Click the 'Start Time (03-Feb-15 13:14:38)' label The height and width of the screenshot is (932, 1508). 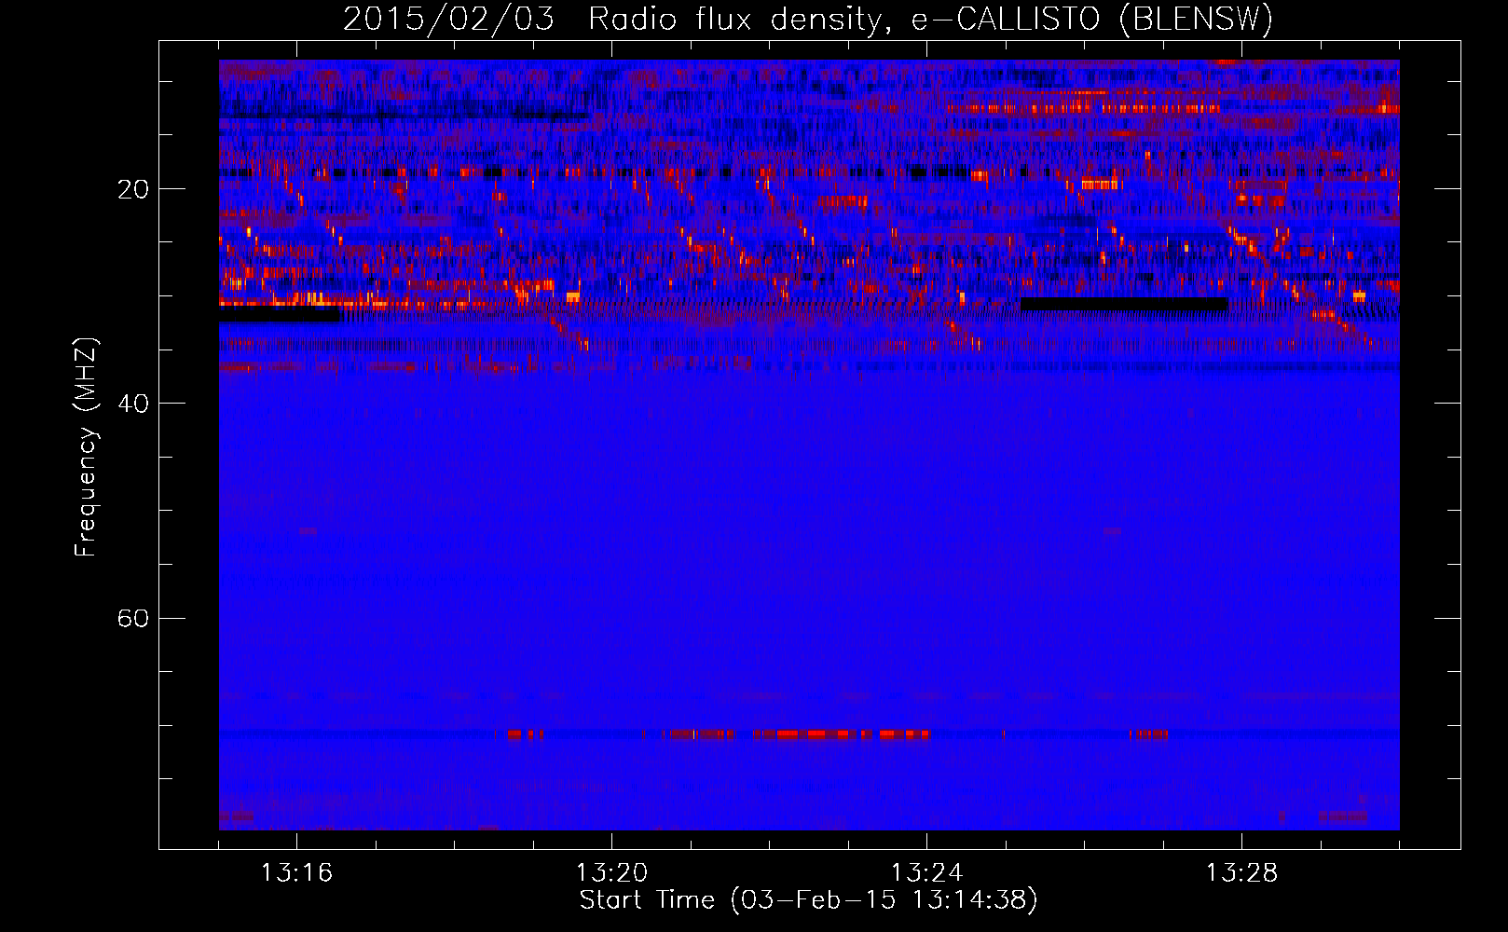click(808, 900)
